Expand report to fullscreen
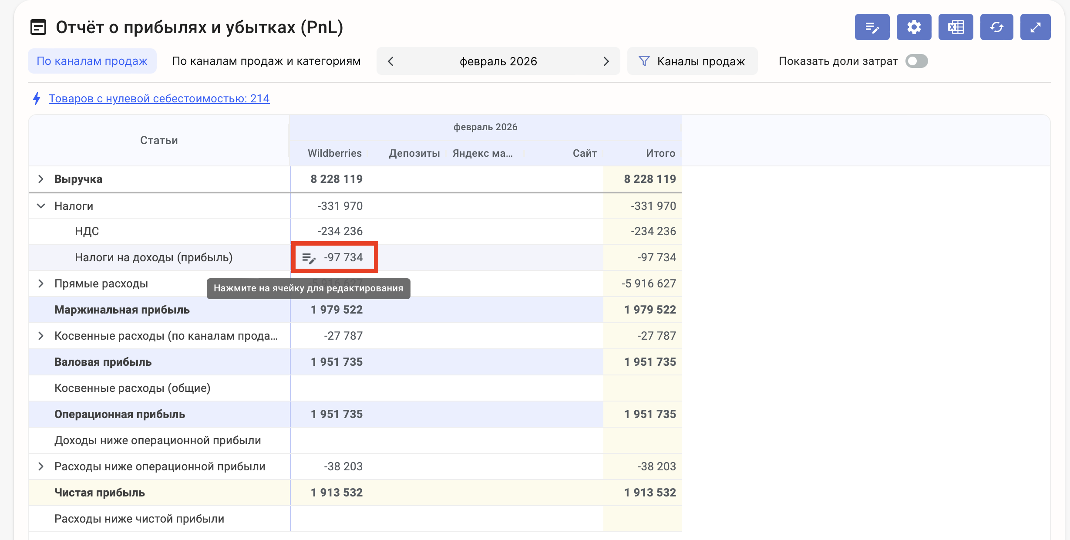This screenshot has width=1070, height=540. (x=1035, y=27)
